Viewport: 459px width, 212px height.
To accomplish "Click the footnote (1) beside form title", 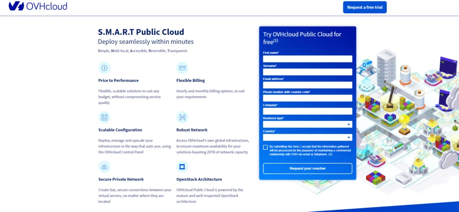I will (x=276, y=41).
